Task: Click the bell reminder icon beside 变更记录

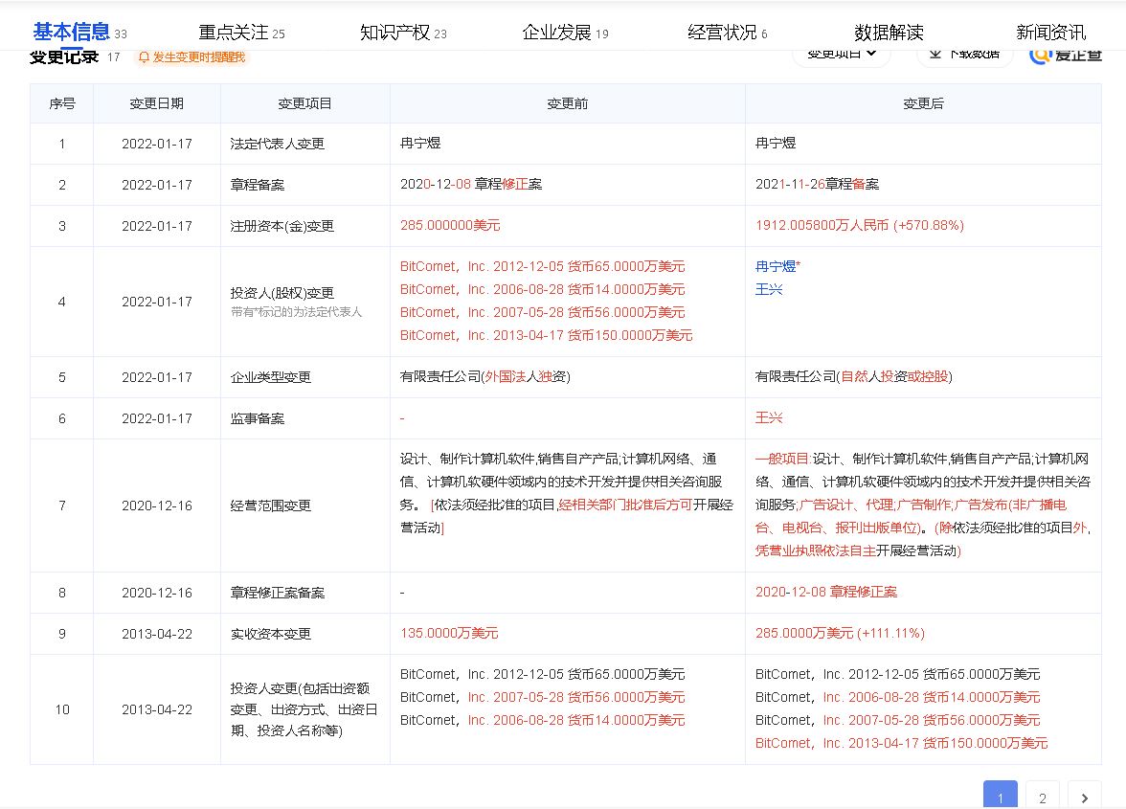Action: click(x=144, y=57)
